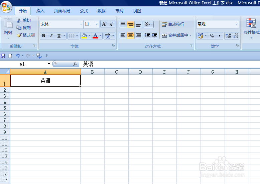Open 条件格式 conditional formatting
This screenshot has width=260, height=184.
[x=251, y=28]
